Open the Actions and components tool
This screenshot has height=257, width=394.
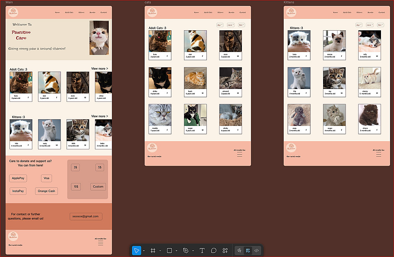point(225,250)
